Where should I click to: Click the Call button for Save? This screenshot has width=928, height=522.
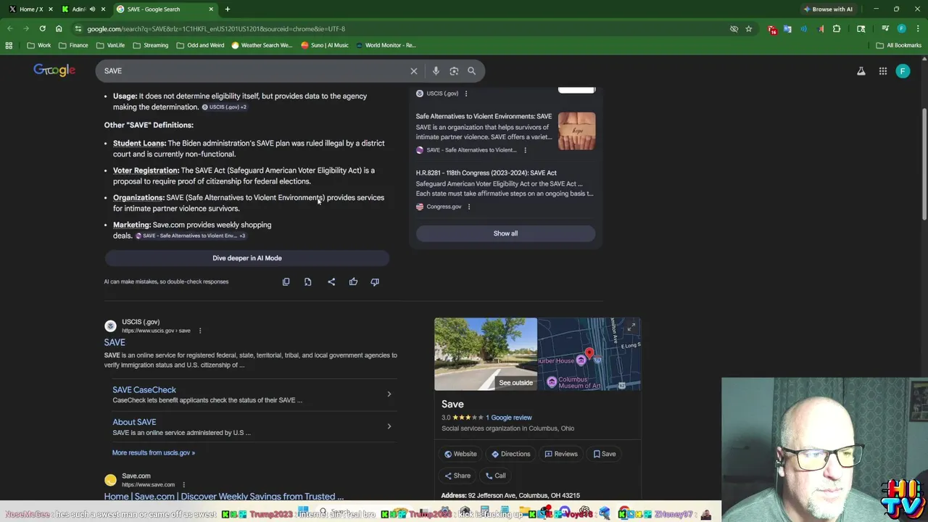coord(496,476)
